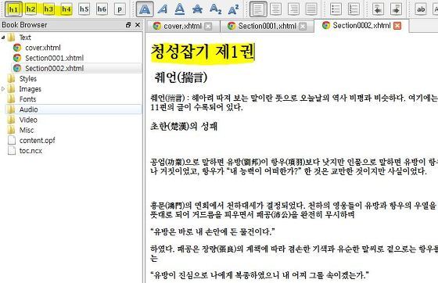Click line '초한(楚漢)의 성패'

[184, 127]
